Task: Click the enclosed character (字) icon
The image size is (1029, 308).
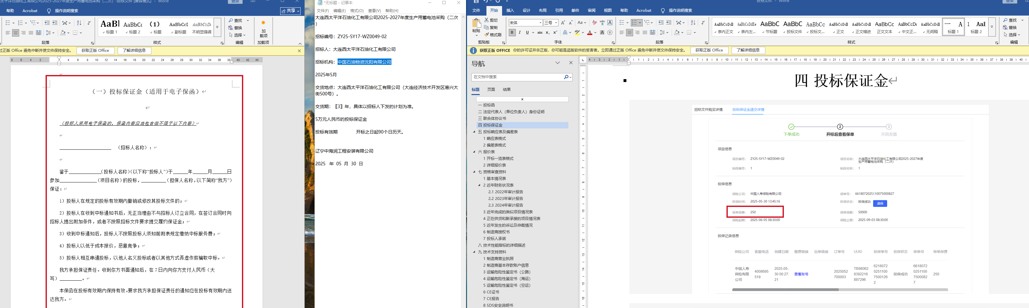Action: click(x=609, y=33)
